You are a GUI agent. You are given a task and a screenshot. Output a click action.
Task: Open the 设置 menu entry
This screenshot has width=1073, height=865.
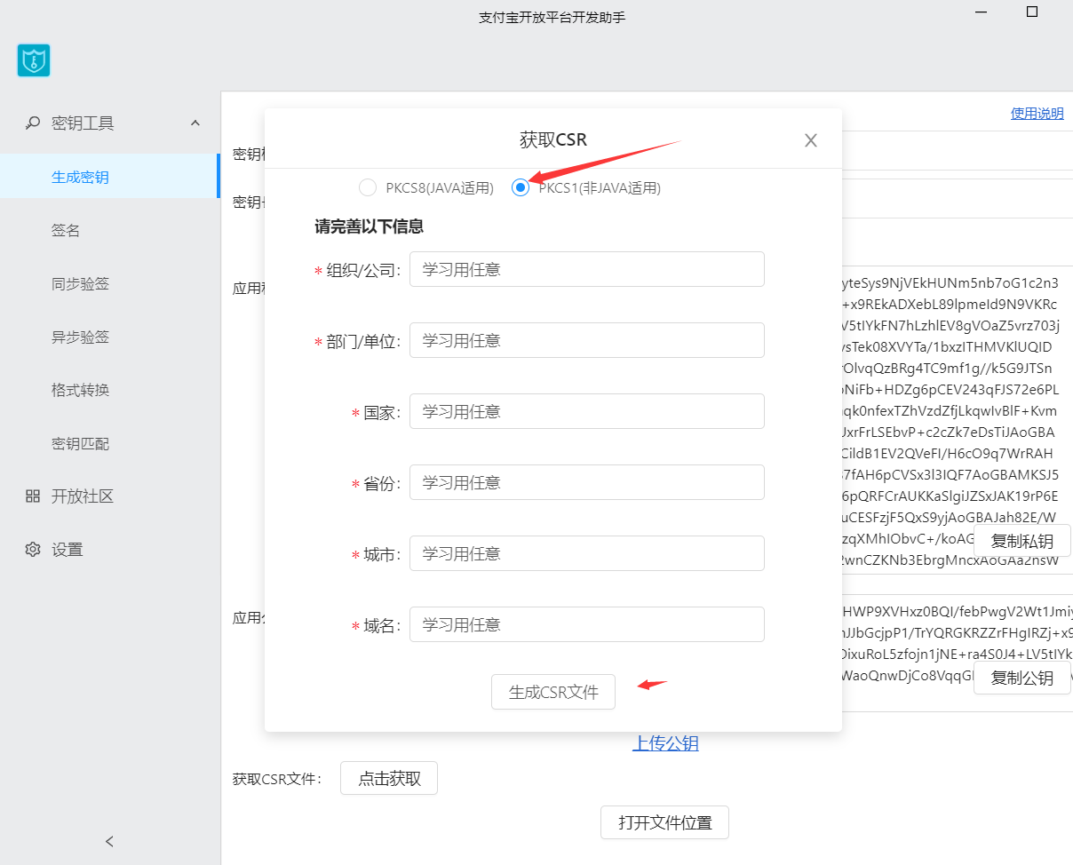[x=68, y=550]
